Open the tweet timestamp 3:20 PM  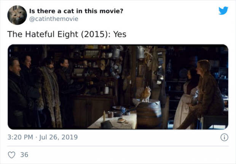click(20, 137)
